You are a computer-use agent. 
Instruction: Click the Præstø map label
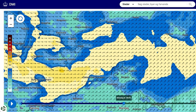pos(72,39)
